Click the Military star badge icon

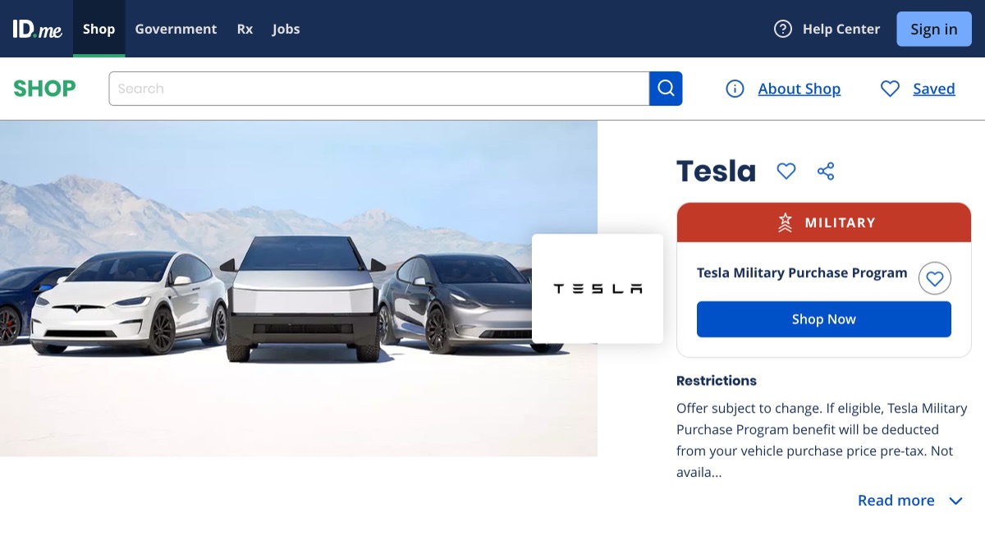[x=786, y=222]
